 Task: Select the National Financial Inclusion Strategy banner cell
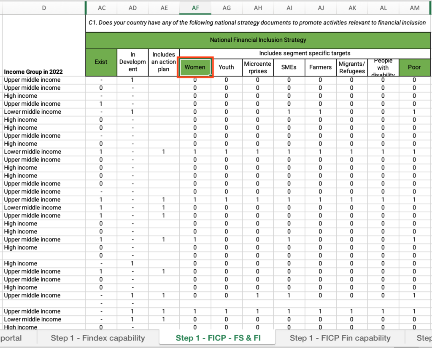(258, 40)
